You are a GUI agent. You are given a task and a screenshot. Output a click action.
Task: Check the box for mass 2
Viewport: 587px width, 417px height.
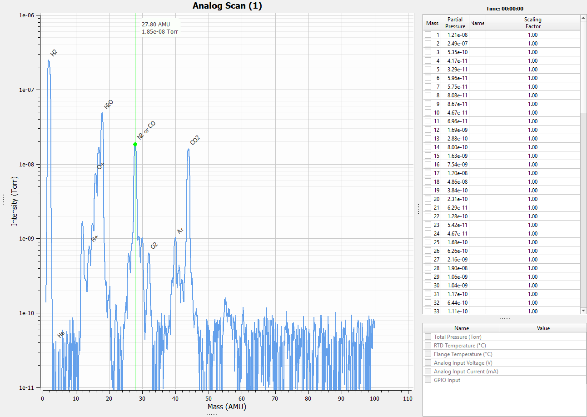(x=428, y=44)
